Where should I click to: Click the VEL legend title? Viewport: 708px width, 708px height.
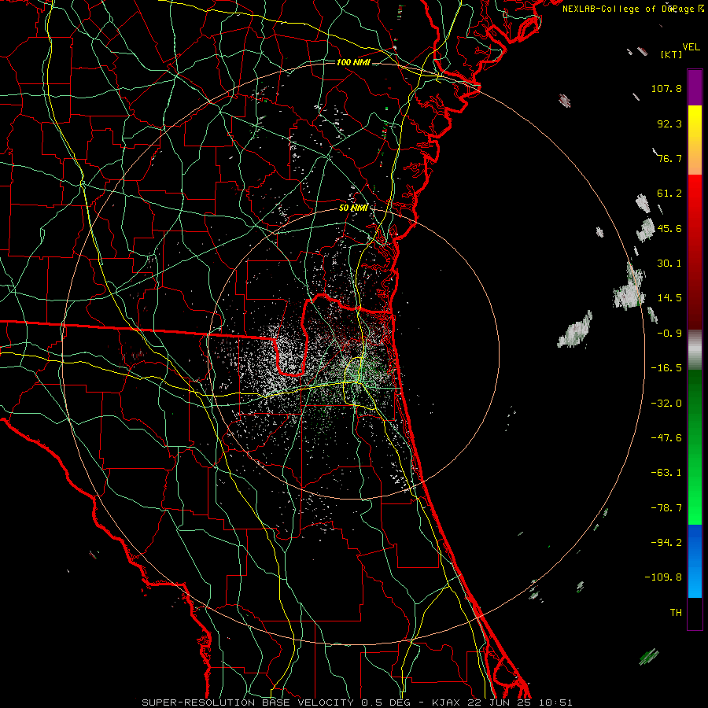[x=691, y=47]
